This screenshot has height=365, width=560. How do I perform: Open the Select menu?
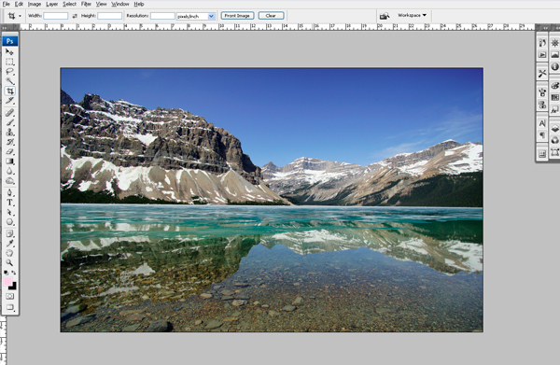tap(70, 4)
